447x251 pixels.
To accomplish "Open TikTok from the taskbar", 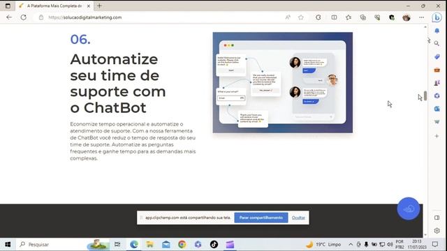I will 214,245.
